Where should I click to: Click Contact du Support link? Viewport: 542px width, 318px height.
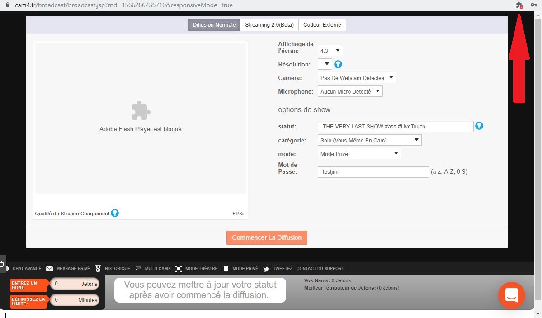click(320, 268)
